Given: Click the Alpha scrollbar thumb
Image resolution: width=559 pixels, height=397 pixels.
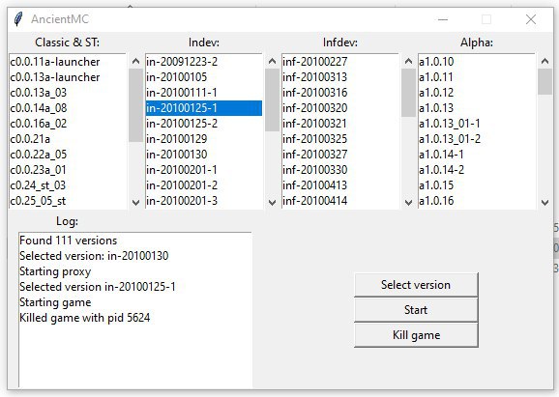Looking at the screenshot, I should [x=544, y=82].
